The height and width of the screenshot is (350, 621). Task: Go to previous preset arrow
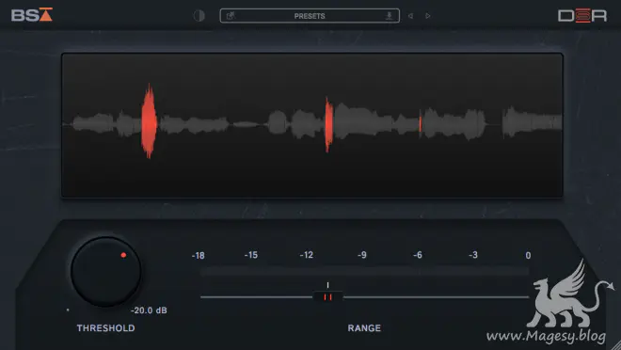(410, 16)
